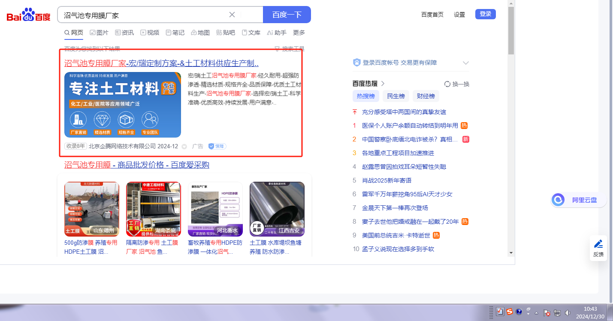
Task: Open 中国警察卧底缅北电诈被杀 item
Action: click(410, 139)
